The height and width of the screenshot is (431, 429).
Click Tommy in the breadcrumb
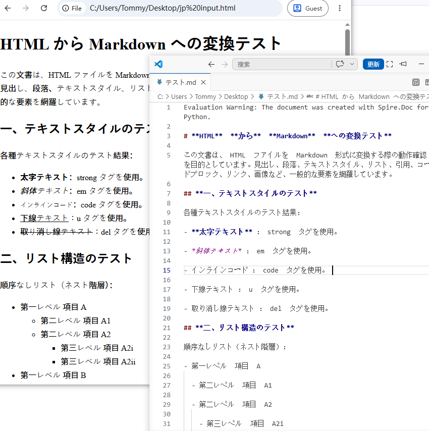[205, 97]
